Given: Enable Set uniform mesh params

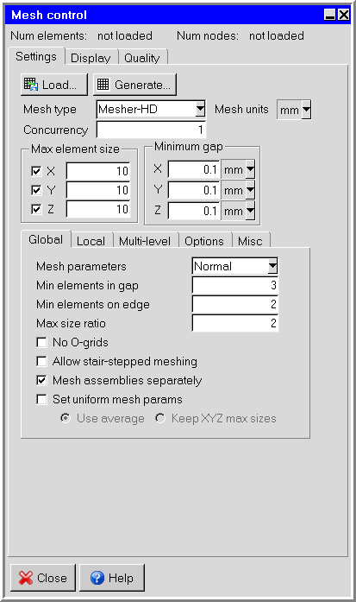Looking at the screenshot, I should pyautogui.click(x=41, y=399).
